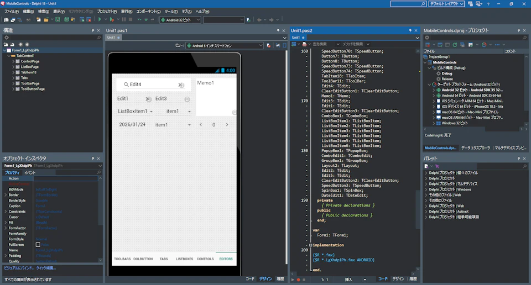Click the Quick Edit link in the Object Inspector
Screen dimensions: 531x285
coord(46,268)
